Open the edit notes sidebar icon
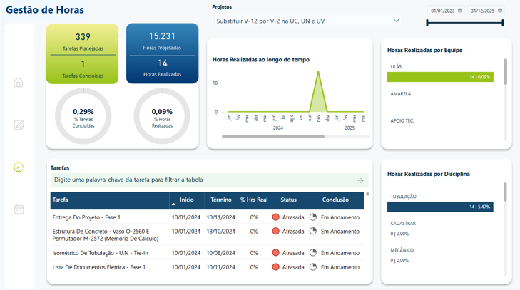 [19, 125]
